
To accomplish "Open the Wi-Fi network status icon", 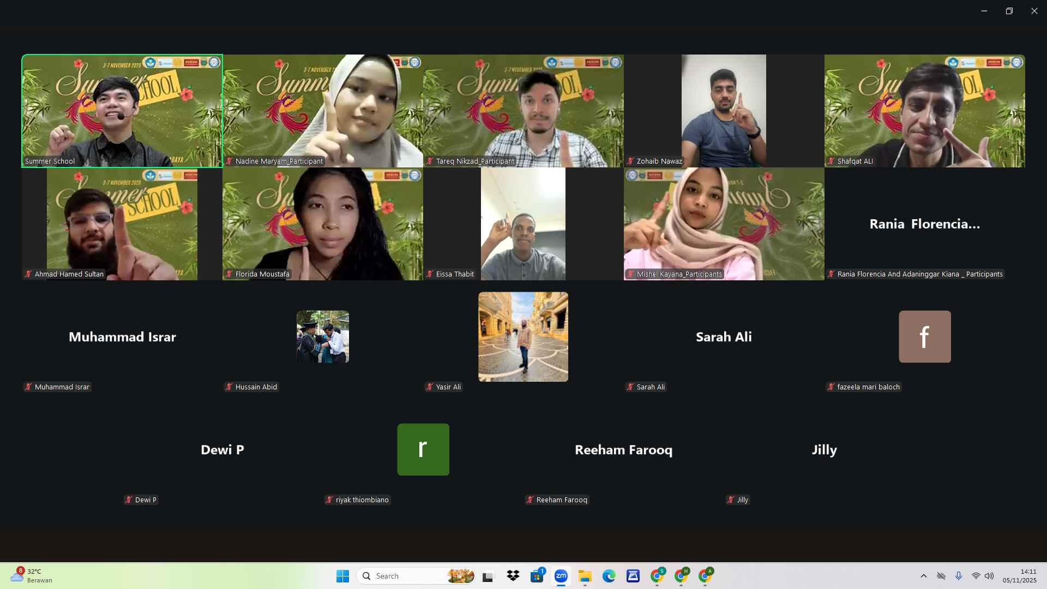I will pos(976,576).
